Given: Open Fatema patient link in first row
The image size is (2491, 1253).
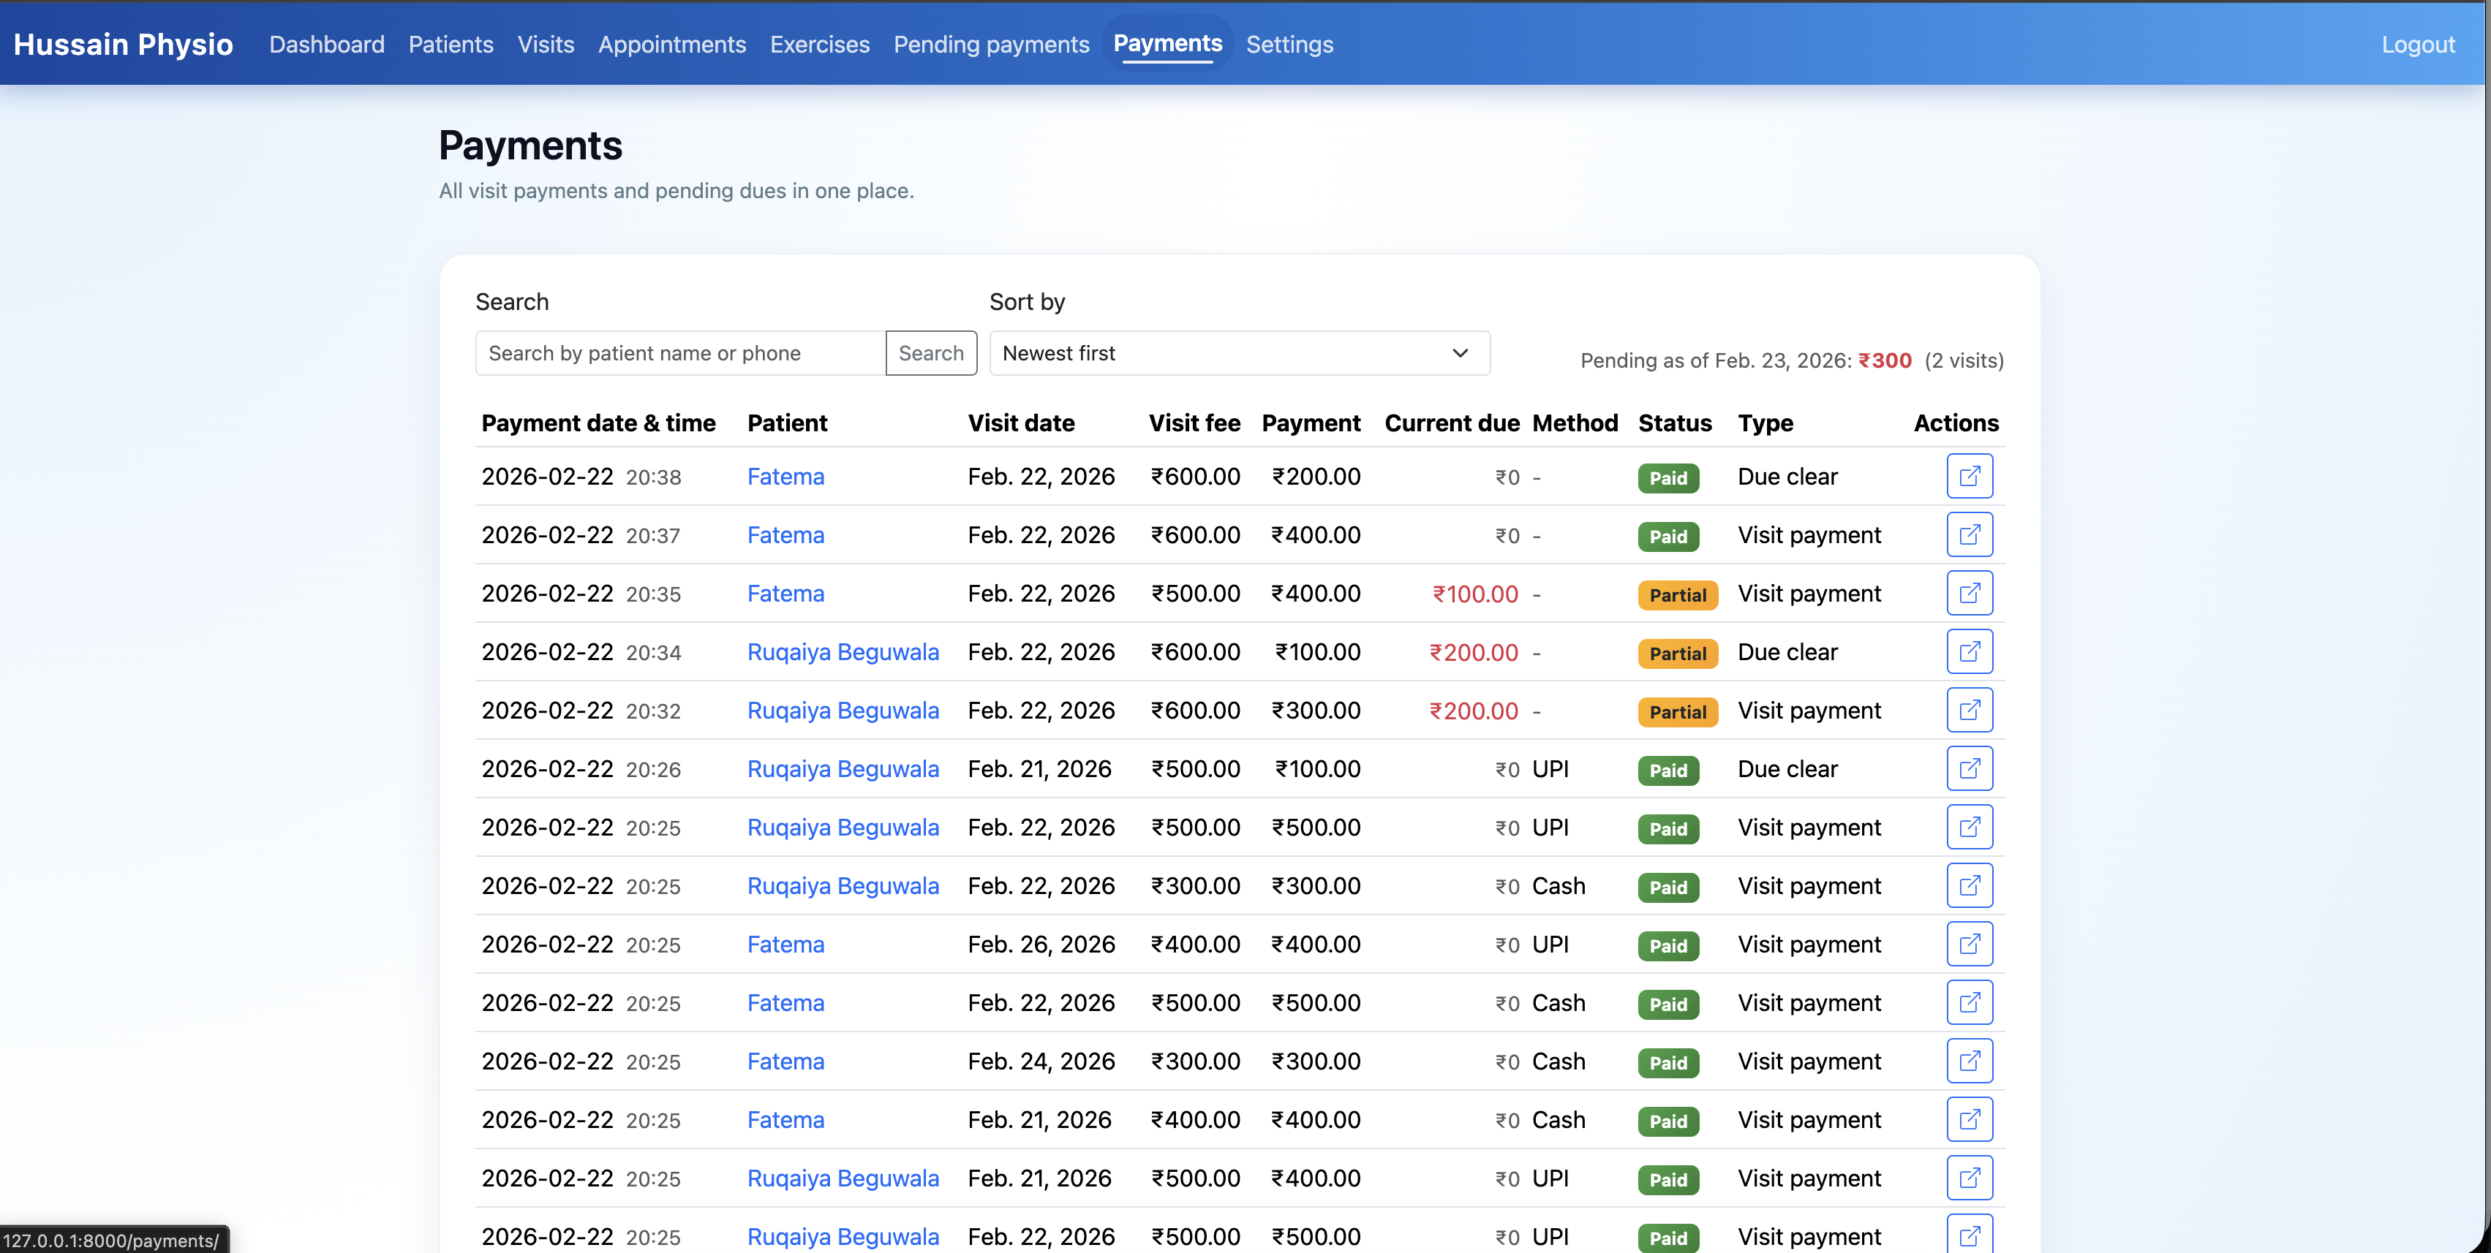Looking at the screenshot, I should pyautogui.click(x=785, y=477).
